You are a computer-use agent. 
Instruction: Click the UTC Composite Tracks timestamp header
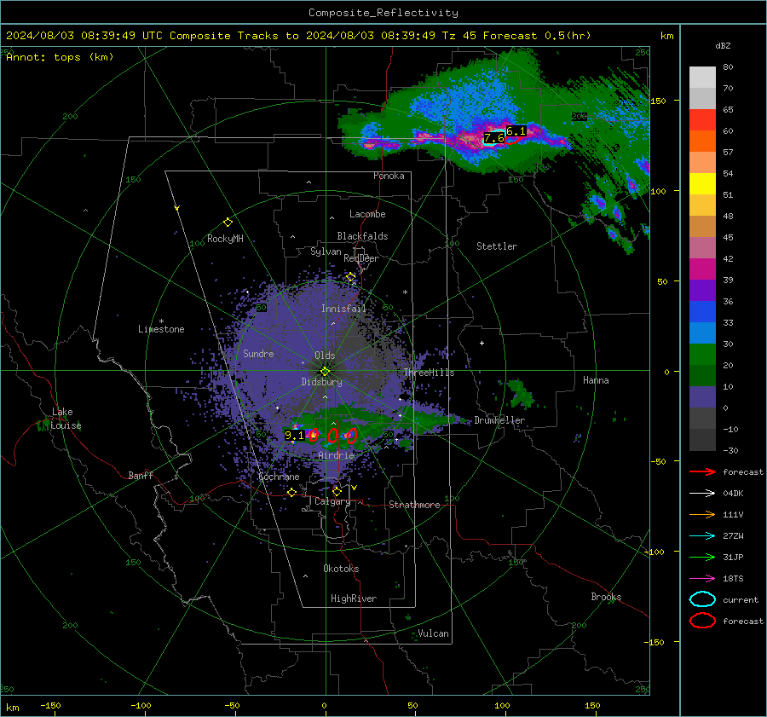pos(298,36)
